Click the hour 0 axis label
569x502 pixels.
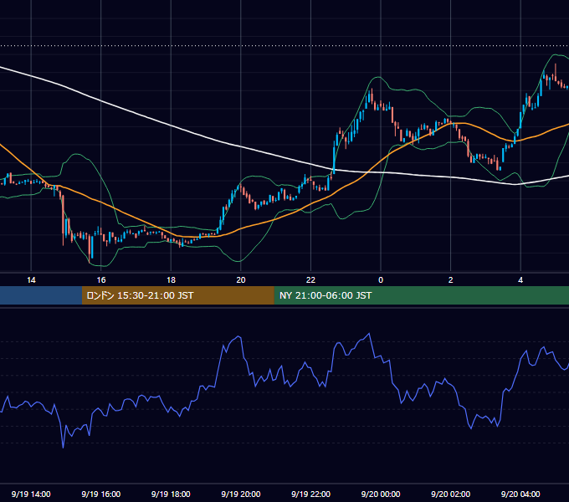click(x=381, y=280)
